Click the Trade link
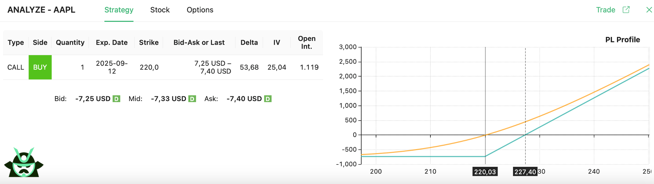This screenshot has width=654, height=184. pos(605,10)
